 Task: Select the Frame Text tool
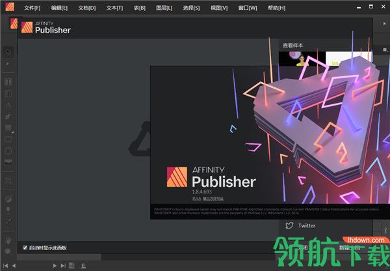click(8, 81)
